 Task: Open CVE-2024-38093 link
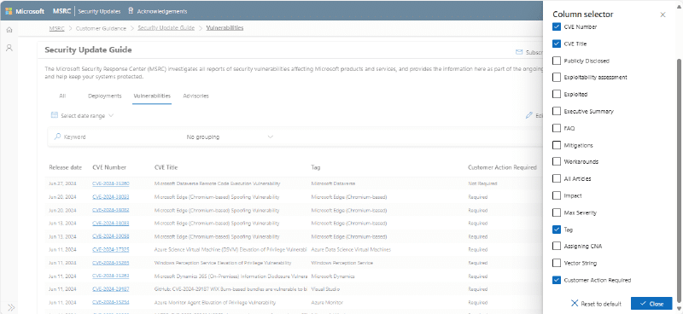click(111, 197)
